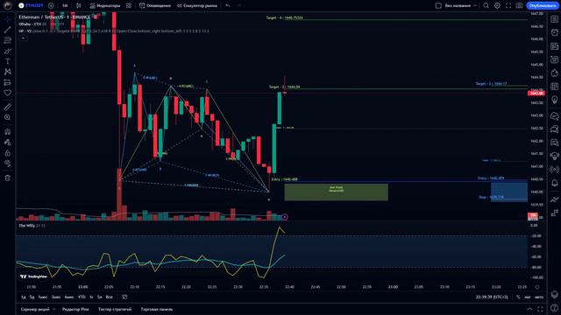Viewport: 561px width, 315px height.
Task: Open the Индикаторы menu
Action: [x=105, y=5]
